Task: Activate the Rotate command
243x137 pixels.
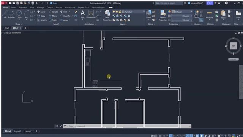Action: pos(53,12)
